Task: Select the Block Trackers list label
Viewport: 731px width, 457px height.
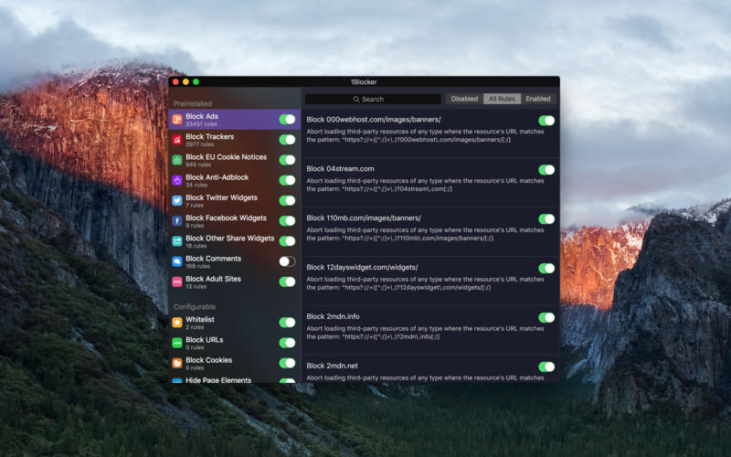Action: click(x=210, y=136)
